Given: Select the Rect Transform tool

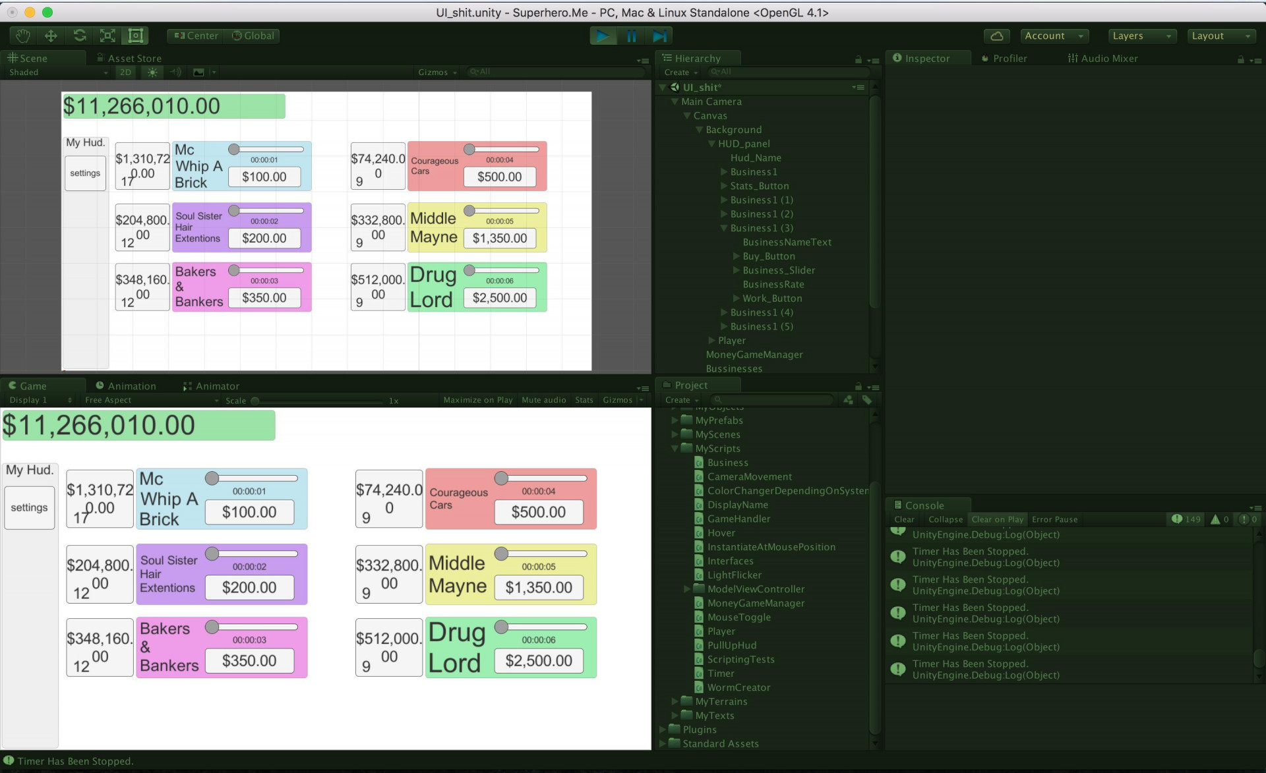Looking at the screenshot, I should pyautogui.click(x=136, y=36).
